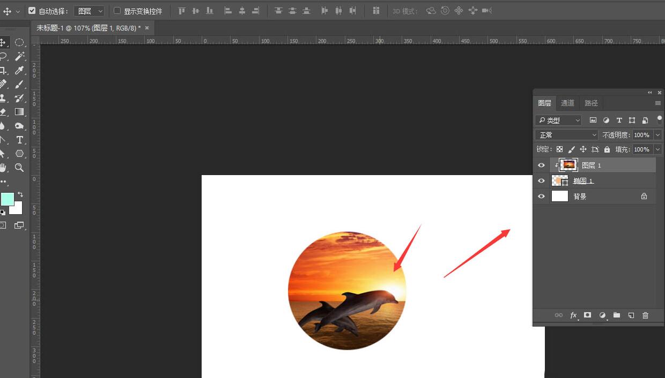Switch to the 路径 tab
Viewport: 665px width, 378px height.
pyautogui.click(x=591, y=103)
